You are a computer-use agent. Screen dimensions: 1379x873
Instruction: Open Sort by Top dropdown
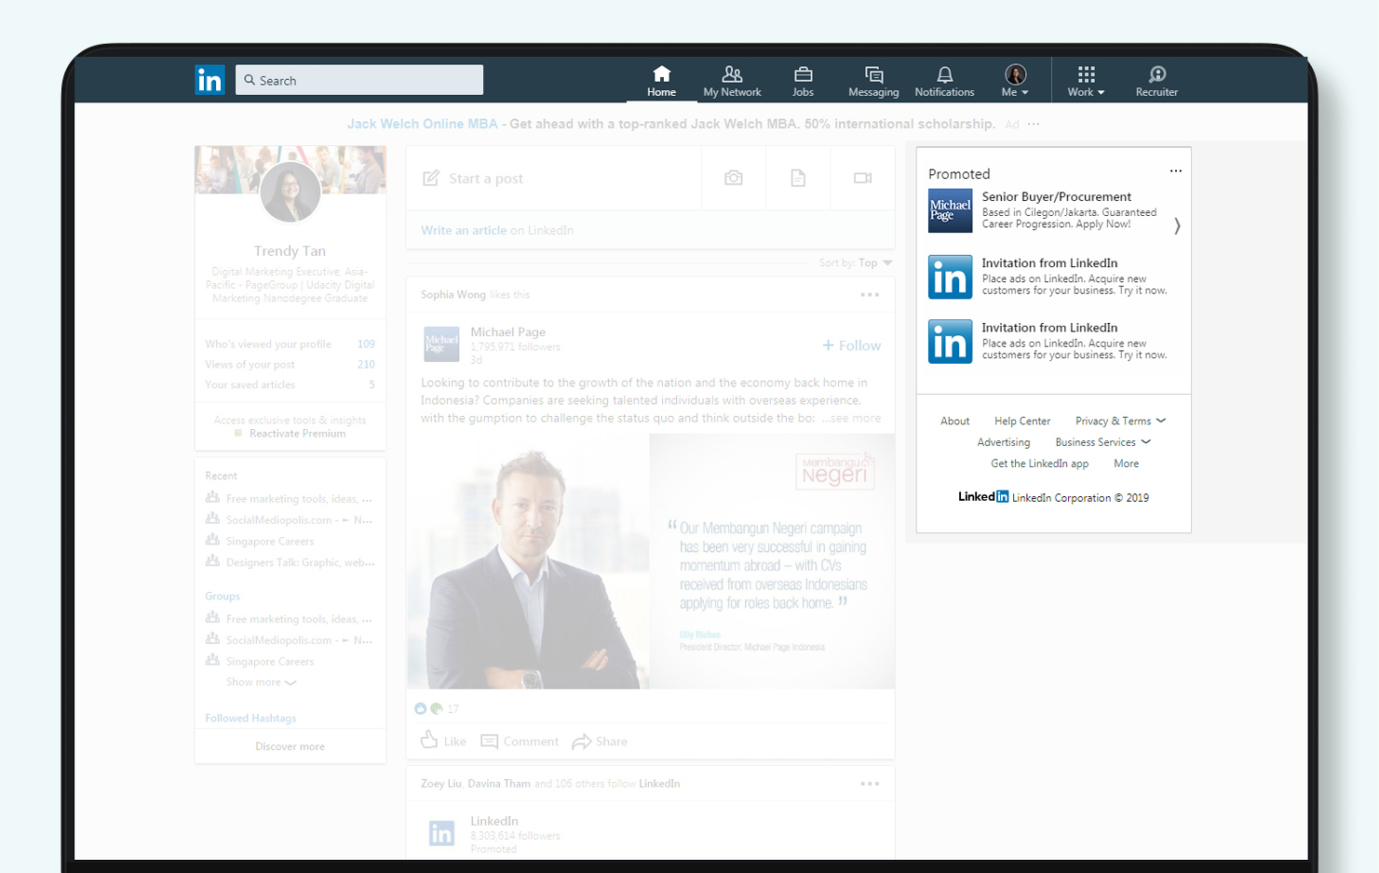(x=856, y=263)
